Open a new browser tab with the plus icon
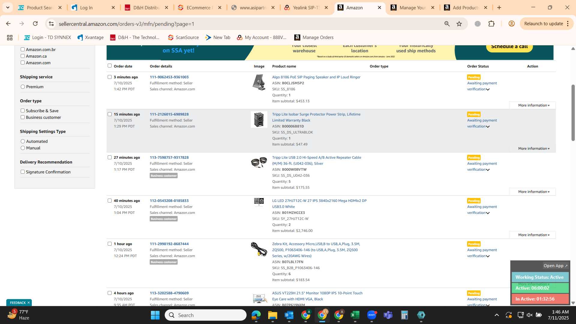Image resolution: width=576 pixels, height=324 pixels. point(499,7)
